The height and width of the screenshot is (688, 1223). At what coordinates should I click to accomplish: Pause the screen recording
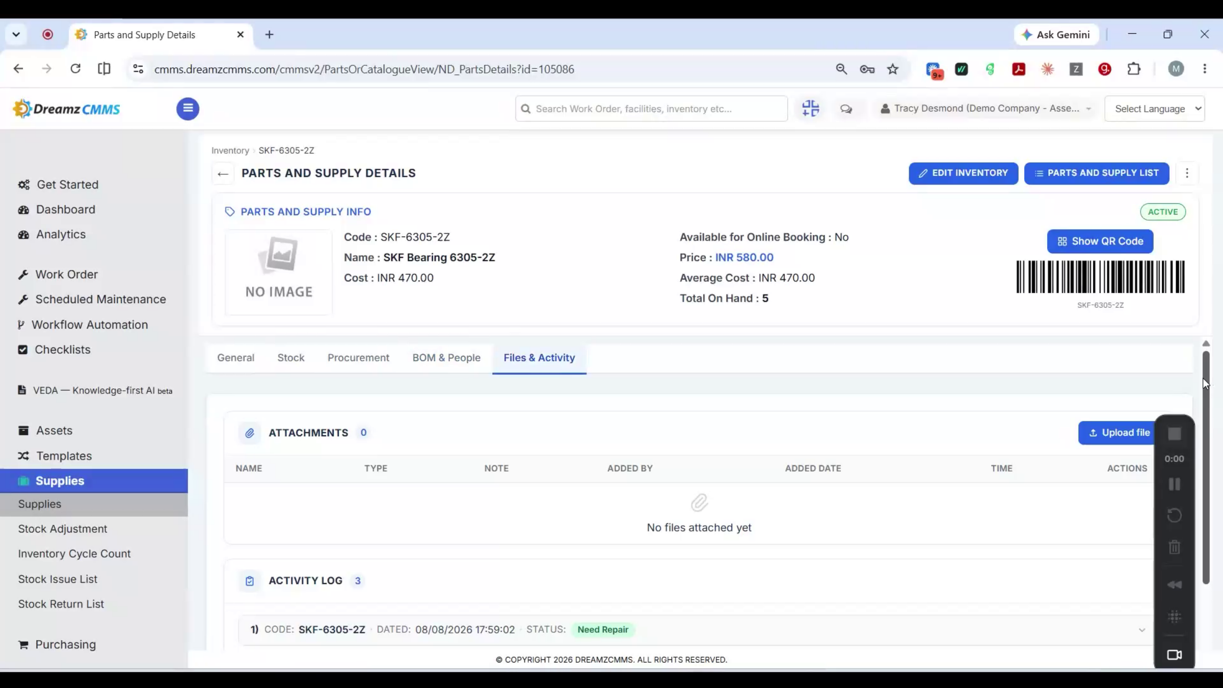[1175, 484]
